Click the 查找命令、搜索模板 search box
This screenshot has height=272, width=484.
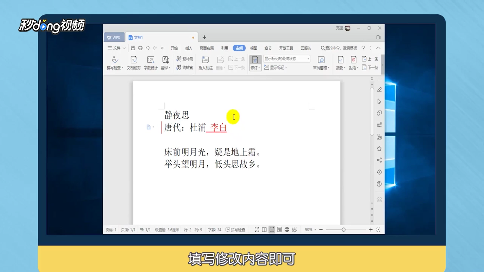[x=339, y=48]
